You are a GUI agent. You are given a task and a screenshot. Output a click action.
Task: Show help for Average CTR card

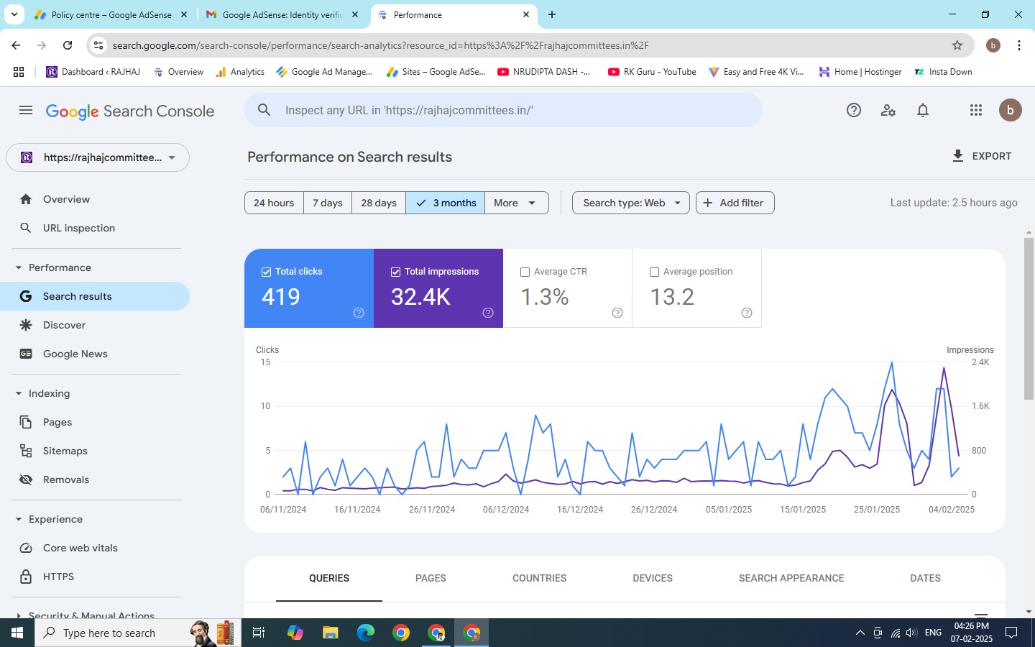617,313
